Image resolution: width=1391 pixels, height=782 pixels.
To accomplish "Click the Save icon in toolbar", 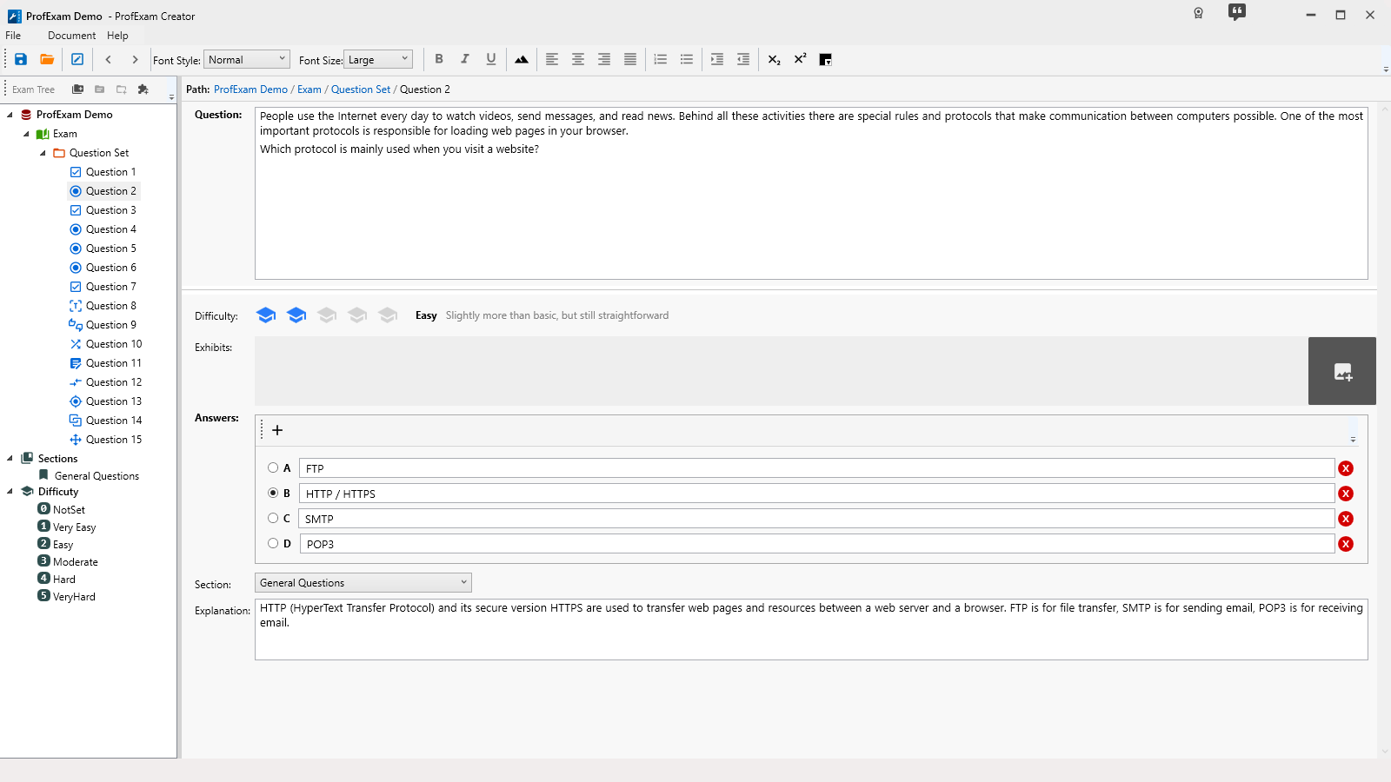I will tap(21, 59).
